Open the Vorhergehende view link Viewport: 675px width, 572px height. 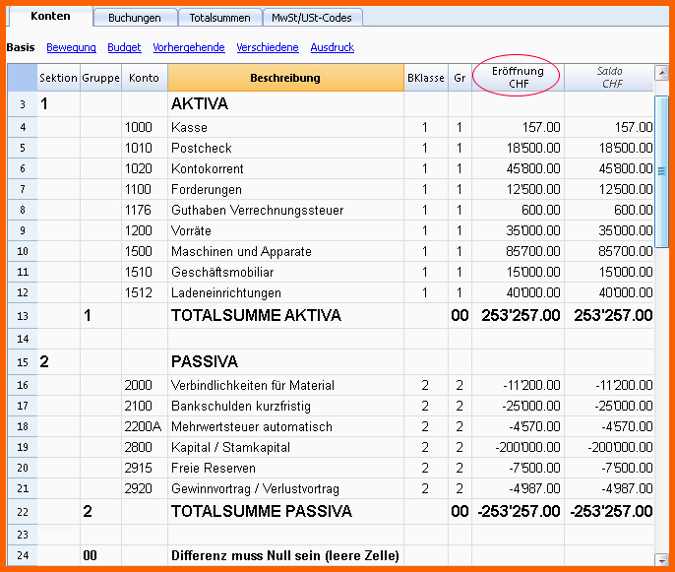(x=189, y=47)
